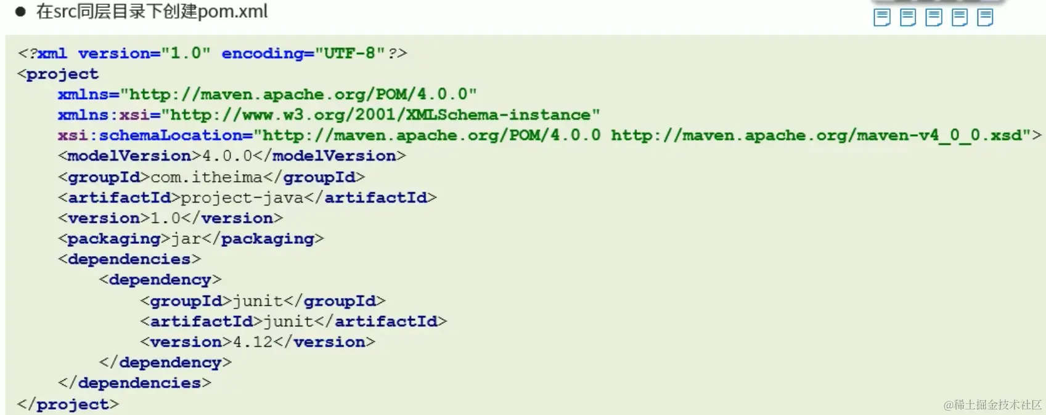
Task: Click the opening dependencies tag
Action: pos(129,259)
